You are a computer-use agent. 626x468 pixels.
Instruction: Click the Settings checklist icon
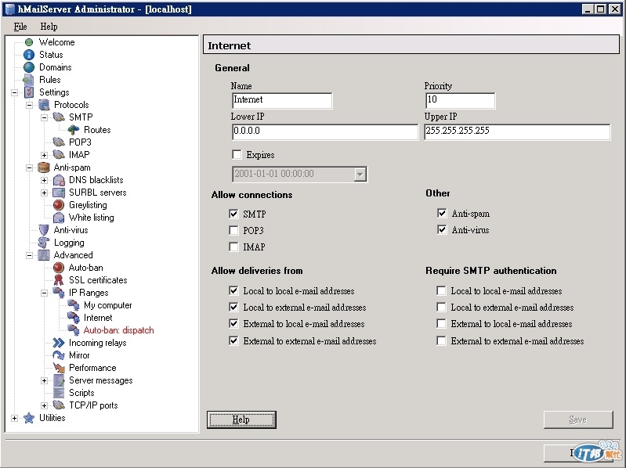pyautogui.click(x=29, y=92)
